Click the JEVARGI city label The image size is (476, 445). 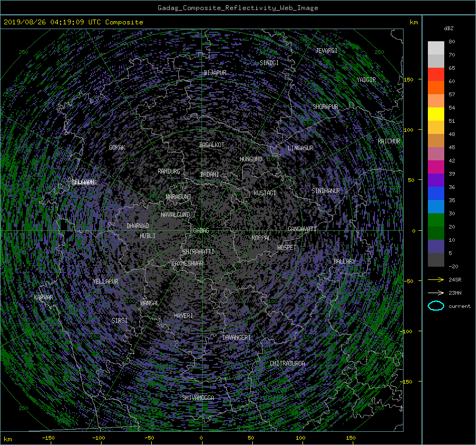click(x=326, y=51)
